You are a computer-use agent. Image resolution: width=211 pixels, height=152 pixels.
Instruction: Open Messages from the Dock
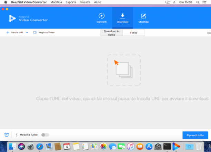(112, 146)
